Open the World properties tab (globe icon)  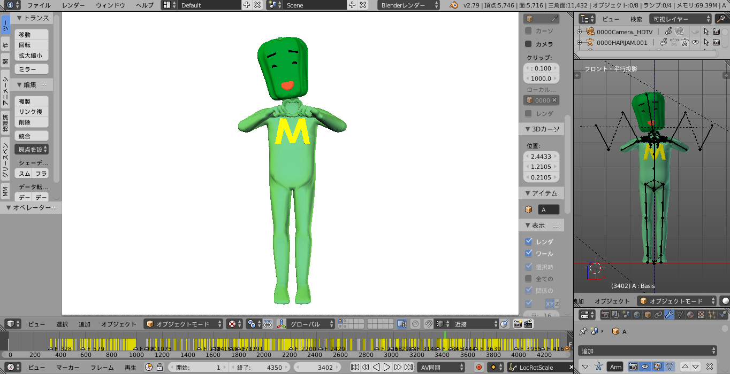tap(637, 315)
